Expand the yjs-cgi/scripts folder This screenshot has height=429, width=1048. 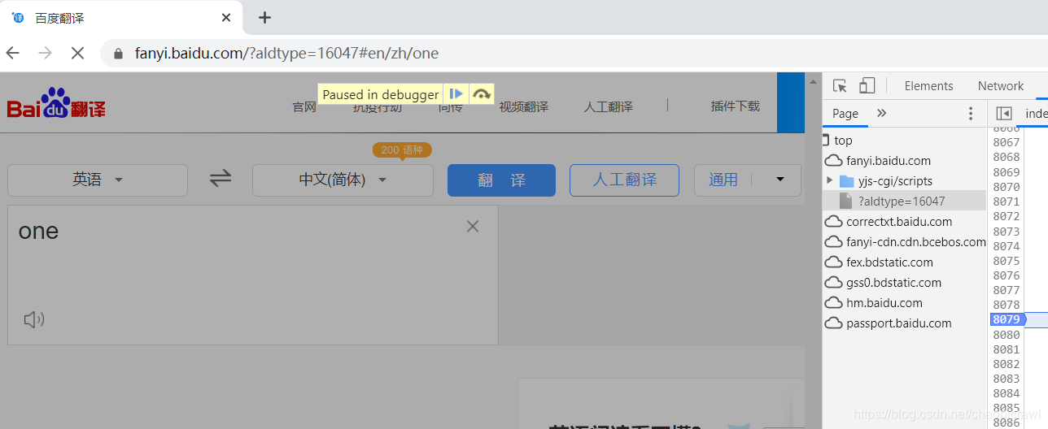point(829,180)
